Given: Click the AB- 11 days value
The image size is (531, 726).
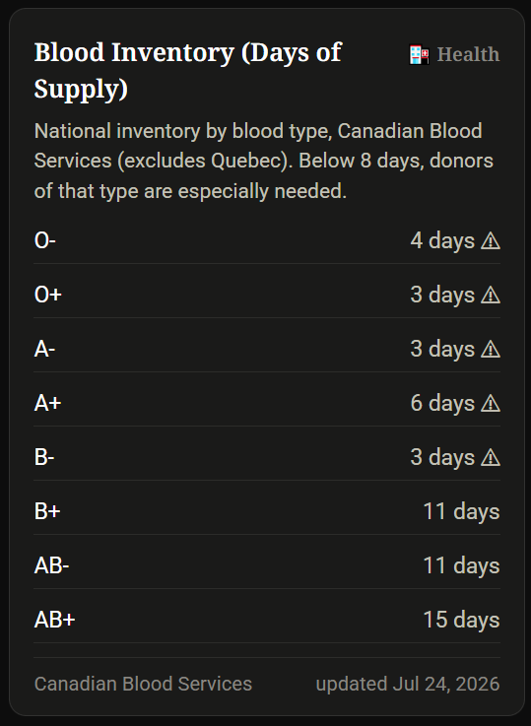Looking at the screenshot, I should coord(461,565).
